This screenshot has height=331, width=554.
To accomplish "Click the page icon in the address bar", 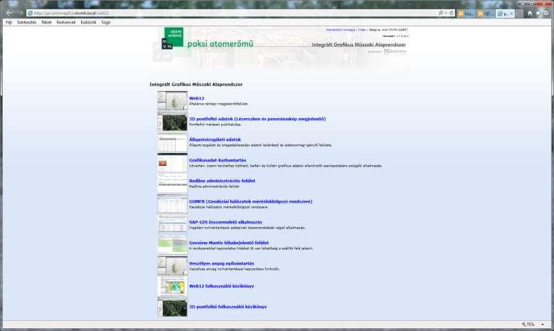I will (x=30, y=13).
